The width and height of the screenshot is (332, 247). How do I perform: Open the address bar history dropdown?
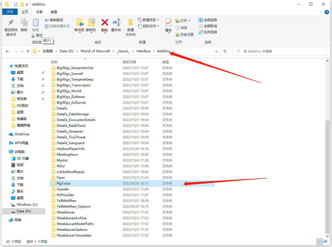click(x=216, y=51)
